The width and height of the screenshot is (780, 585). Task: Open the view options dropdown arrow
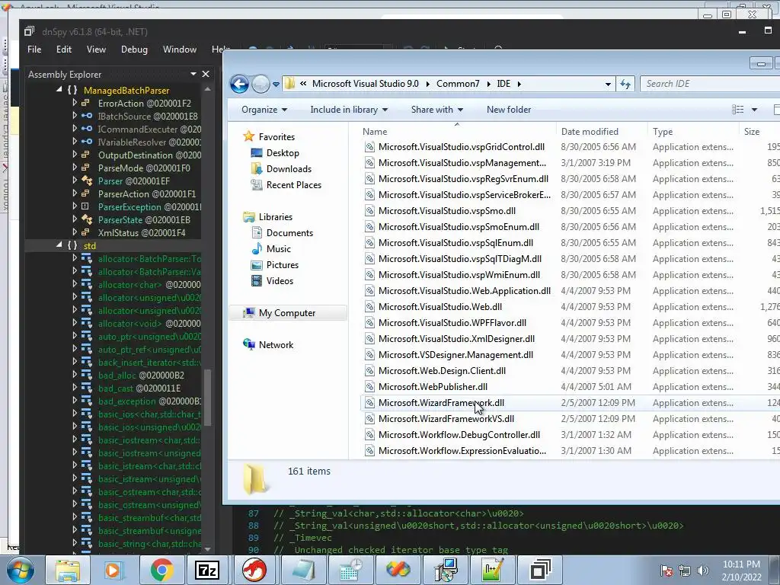tap(754, 110)
